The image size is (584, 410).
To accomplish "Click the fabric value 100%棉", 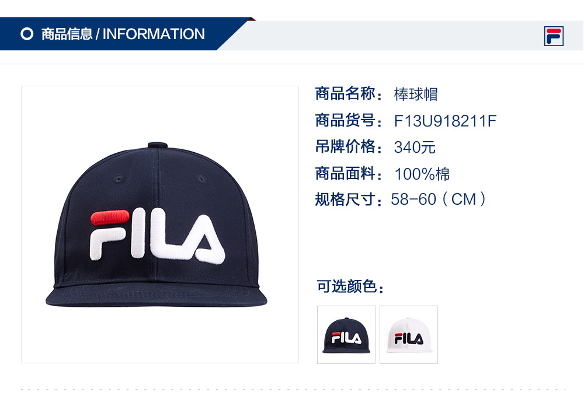I will (x=422, y=174).
